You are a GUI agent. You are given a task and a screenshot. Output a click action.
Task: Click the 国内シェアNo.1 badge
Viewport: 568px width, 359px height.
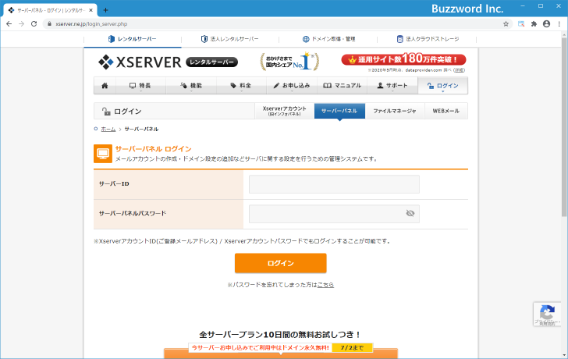coord(289,62)
